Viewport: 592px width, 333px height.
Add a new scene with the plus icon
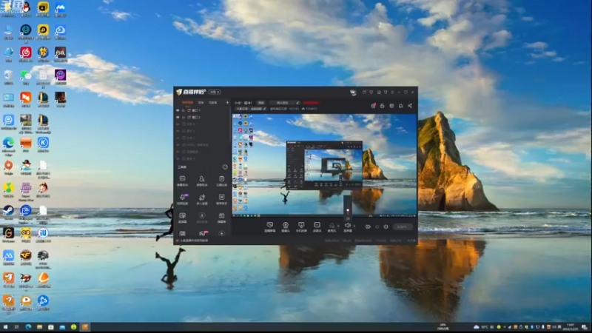pyautogui.click(x=227, y=102)
